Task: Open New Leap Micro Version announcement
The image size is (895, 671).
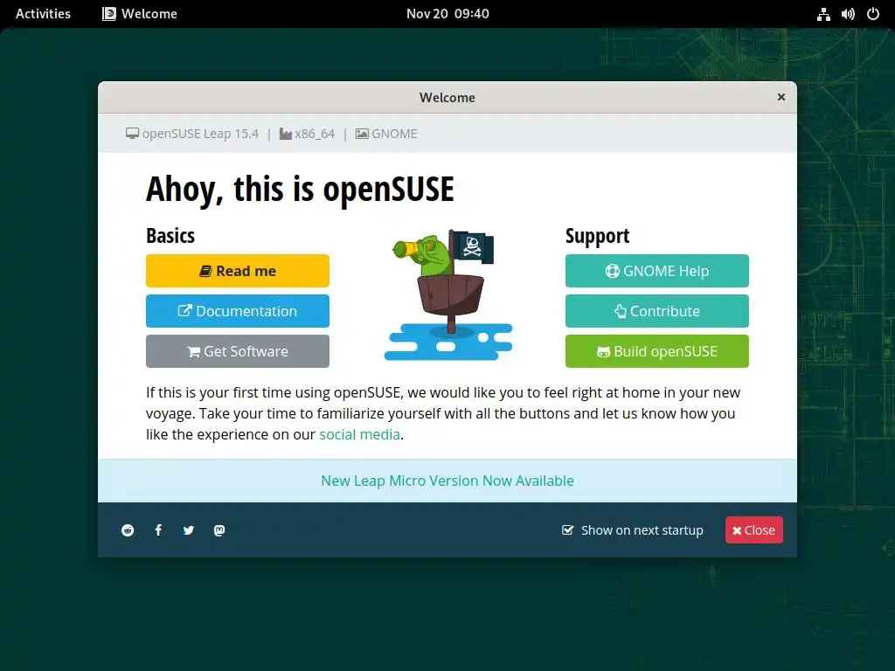Action: tap(447, 481)
